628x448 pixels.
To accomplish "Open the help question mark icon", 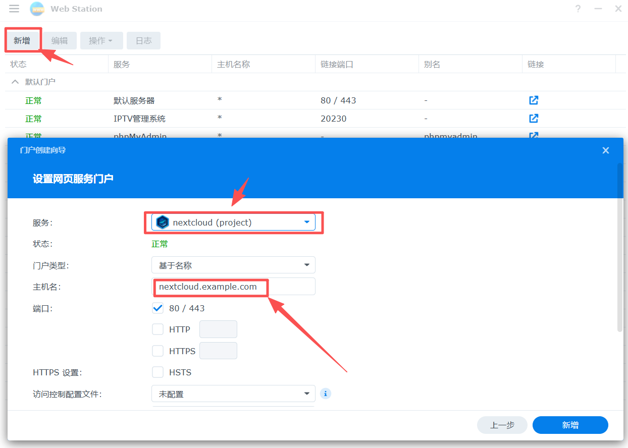I will coord(579,9).
